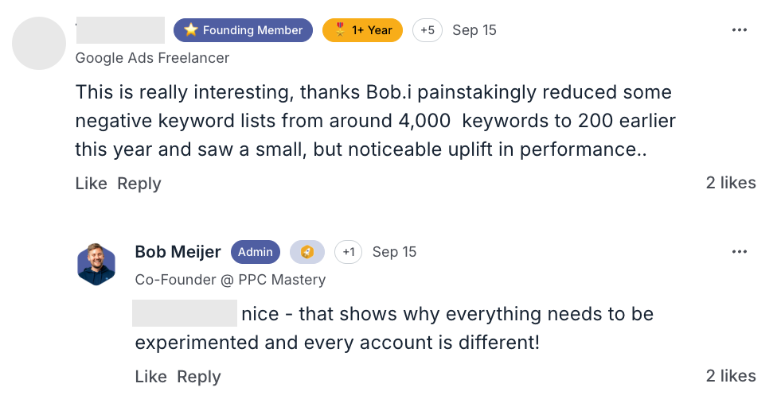Reply to the Google Ads Freelancer comment

tap(139, 184)
